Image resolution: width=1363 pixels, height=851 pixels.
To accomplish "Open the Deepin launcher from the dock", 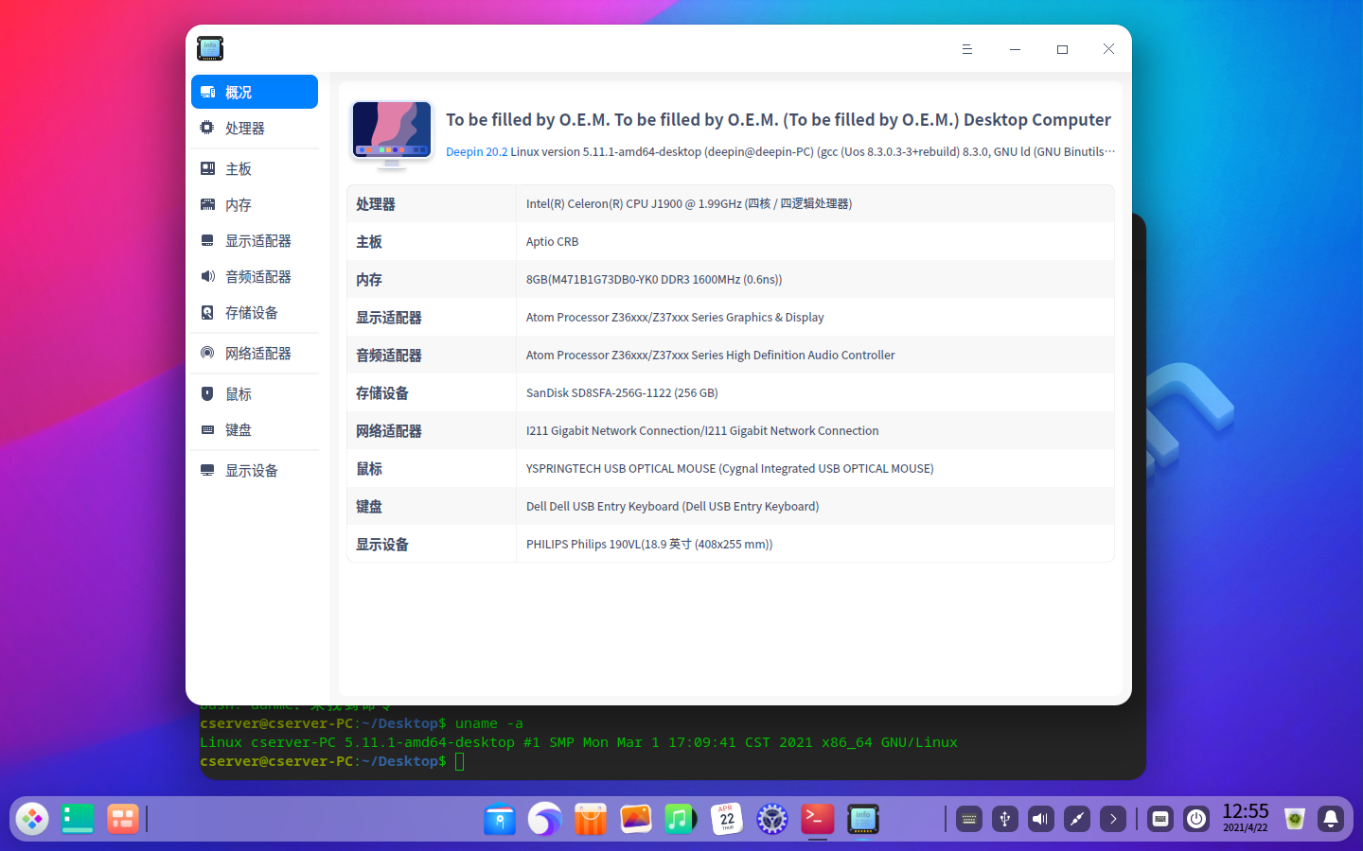I will tap(32, 819).
